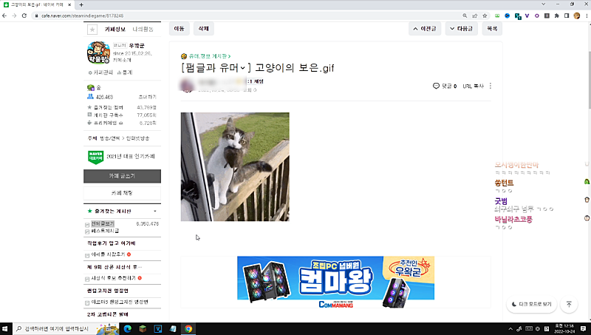Show hidden system tray icons
The image size is (591, 335).
(510, 329)
